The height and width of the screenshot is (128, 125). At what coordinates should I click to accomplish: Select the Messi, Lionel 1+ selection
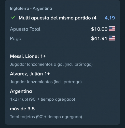point(28,56)
